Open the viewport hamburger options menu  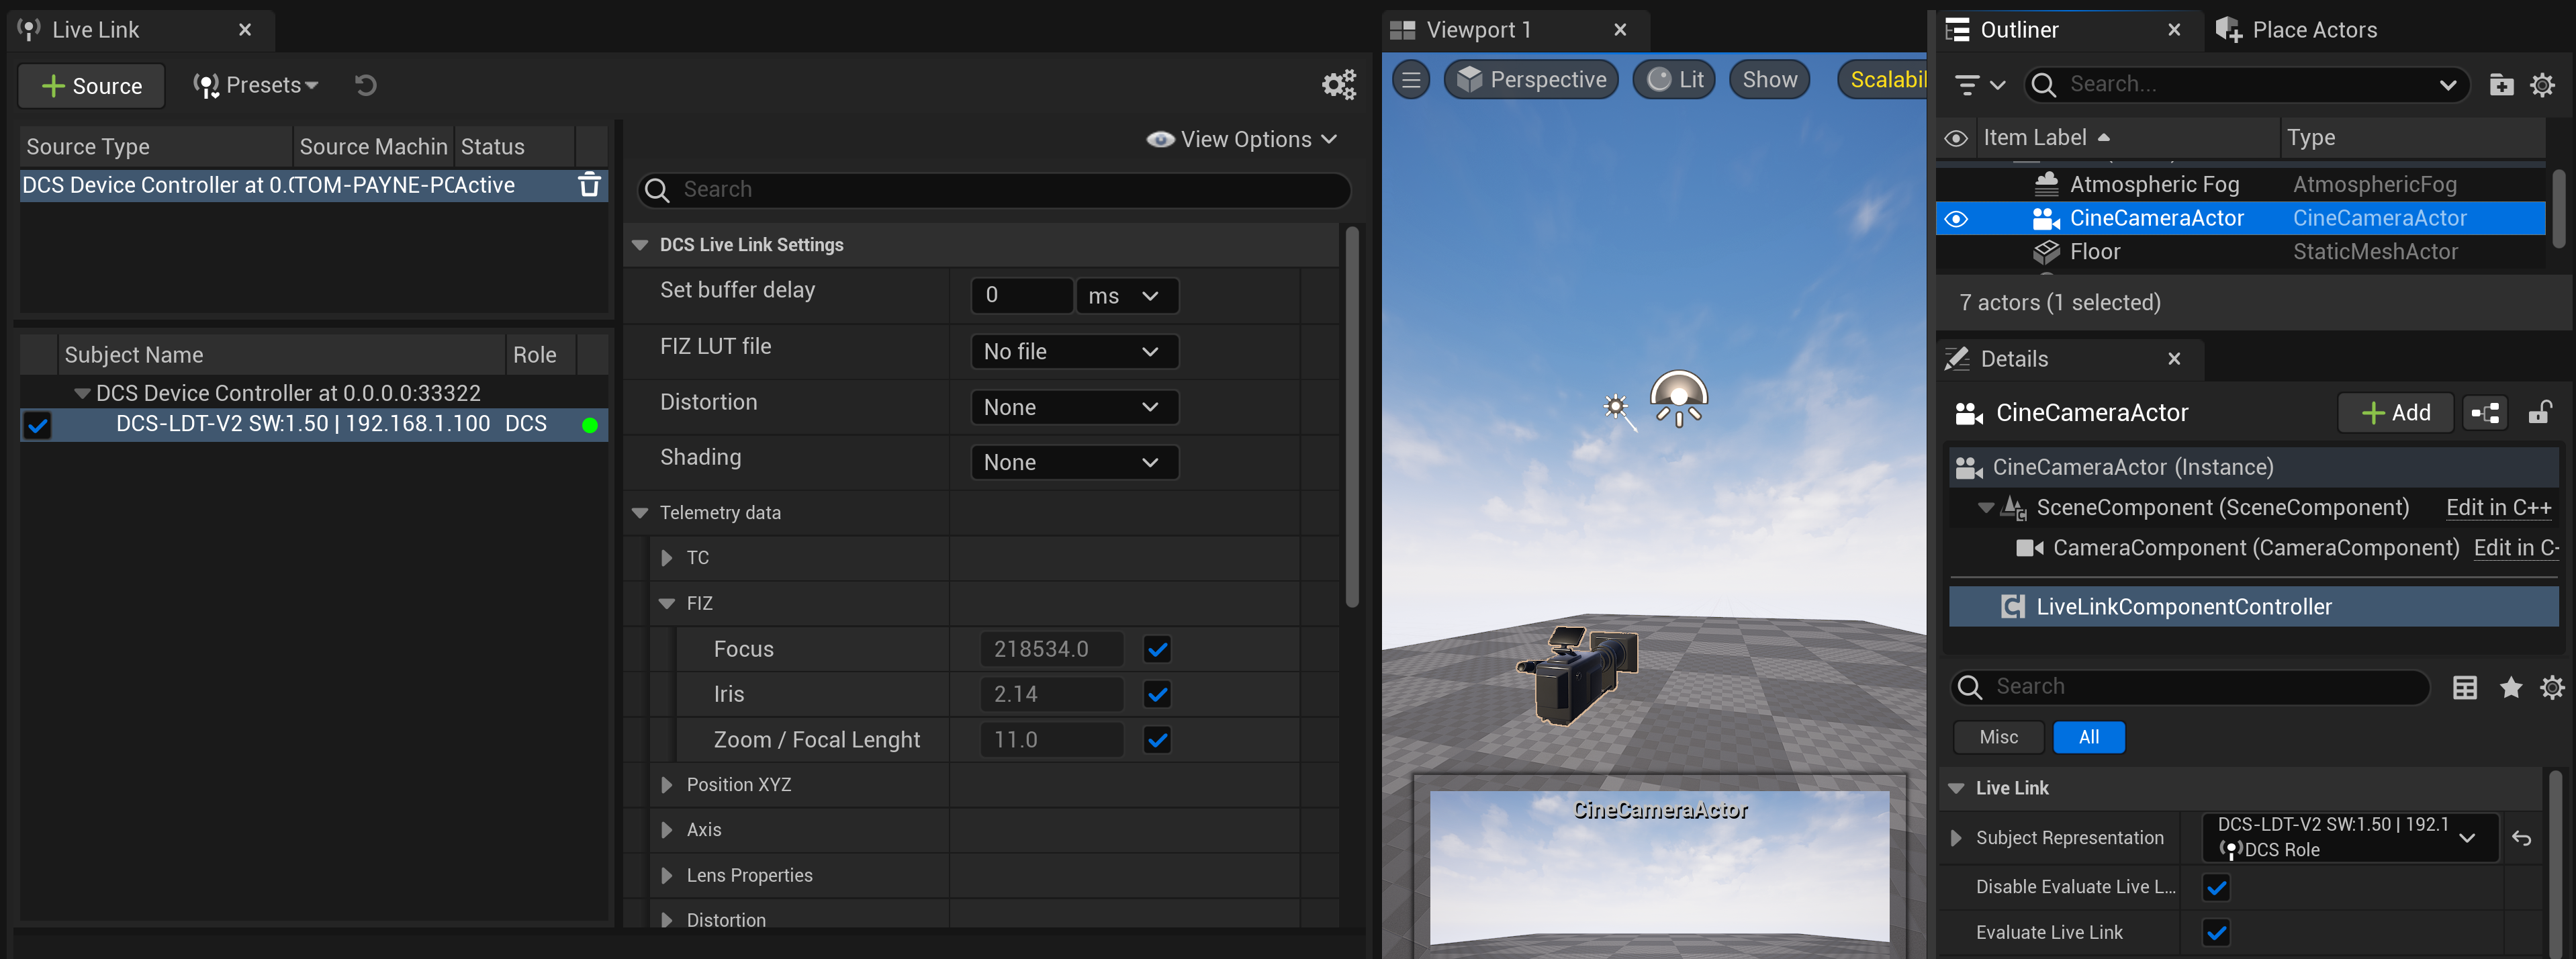pos(1411,80)
